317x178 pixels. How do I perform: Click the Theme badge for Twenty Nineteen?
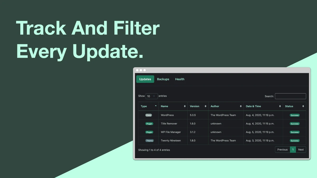tap(149, 141)
